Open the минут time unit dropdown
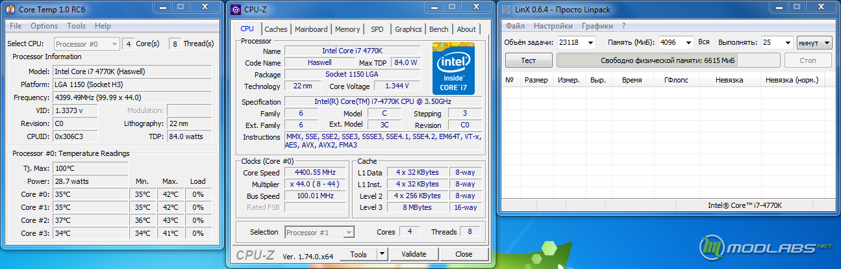841x269 pixels. (814, 42)
